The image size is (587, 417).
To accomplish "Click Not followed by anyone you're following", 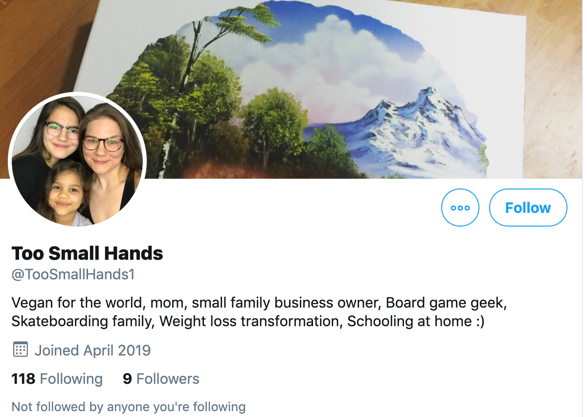I will point(128,406).
